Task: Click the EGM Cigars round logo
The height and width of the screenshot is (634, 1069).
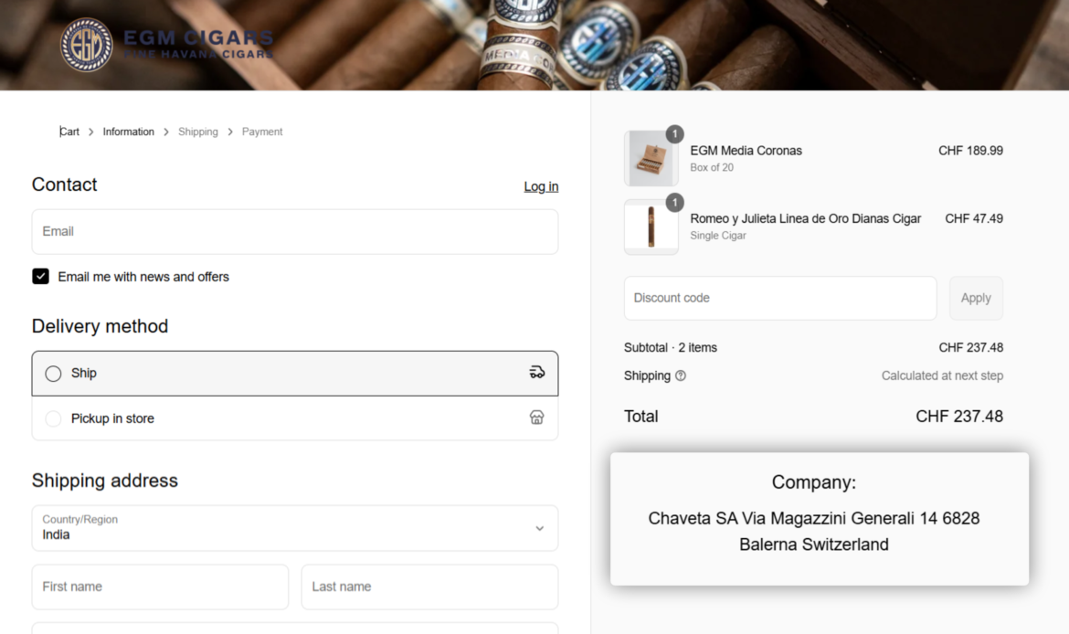Action: 87,45
